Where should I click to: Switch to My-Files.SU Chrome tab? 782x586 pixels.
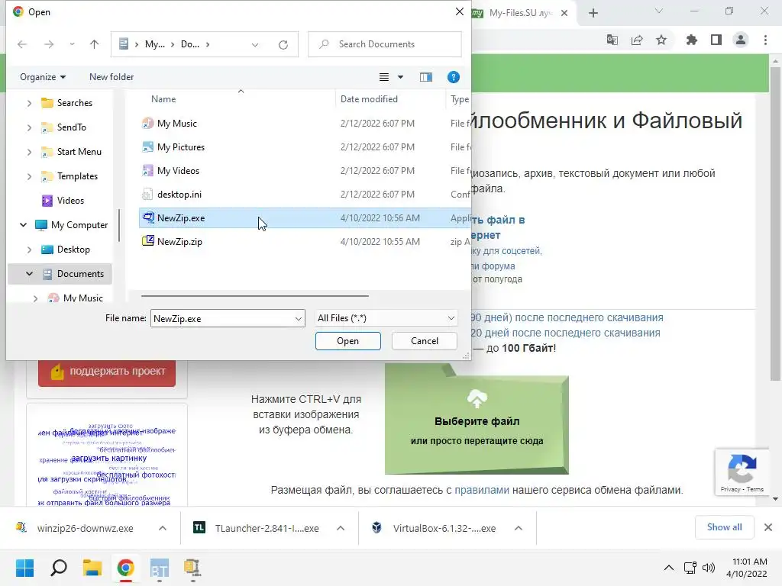519,13
